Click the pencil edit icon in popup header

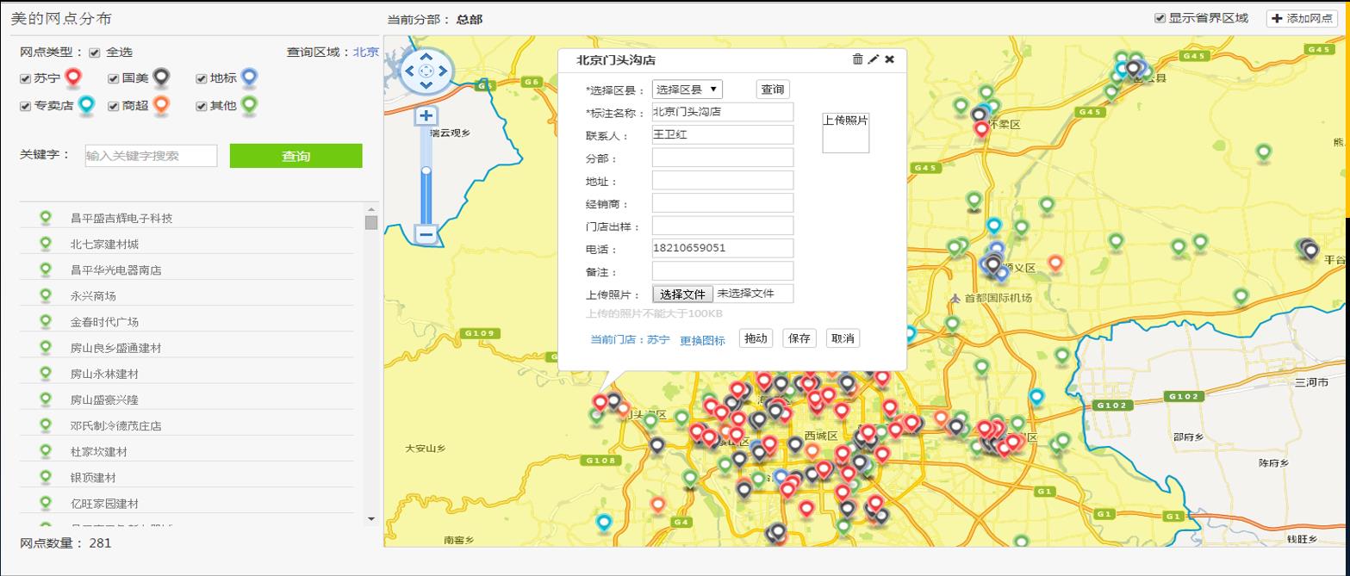(x=874, y=59)
